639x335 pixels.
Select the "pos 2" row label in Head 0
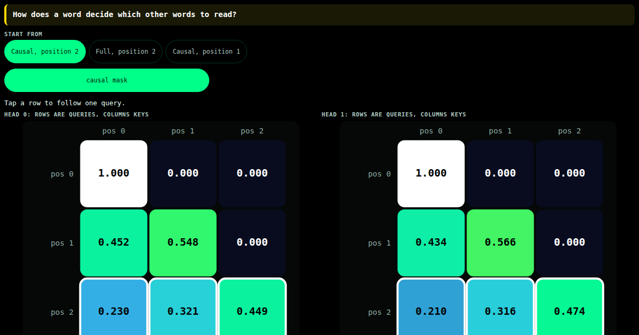point(62,312)
